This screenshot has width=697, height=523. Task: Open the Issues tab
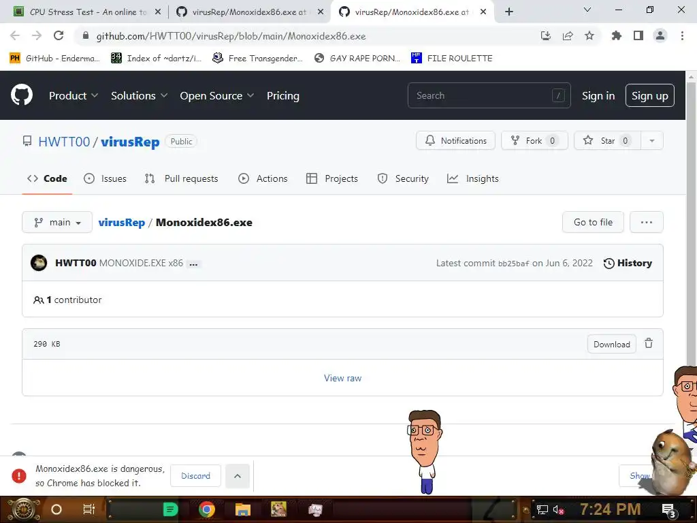[x=105, y=178]
